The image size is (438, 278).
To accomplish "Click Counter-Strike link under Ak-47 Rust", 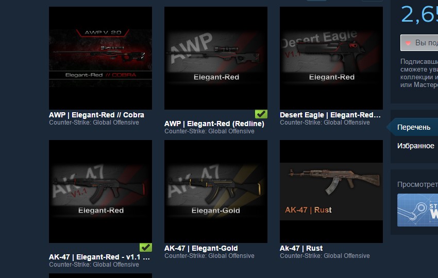I will 325,256.
